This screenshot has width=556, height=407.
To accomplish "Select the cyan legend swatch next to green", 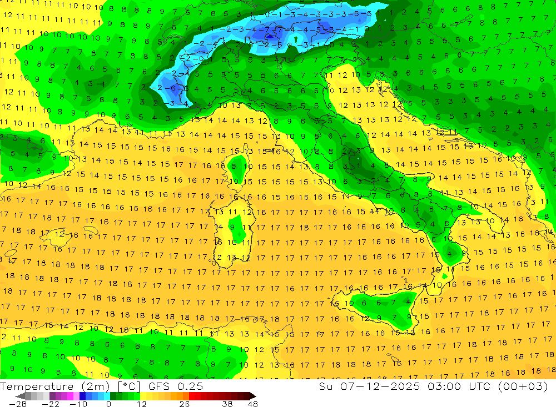I will tap(107, 396).
